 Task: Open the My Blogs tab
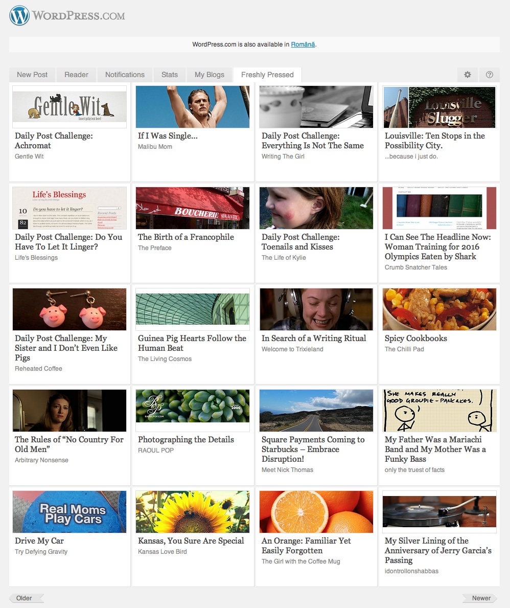(209, 75)
